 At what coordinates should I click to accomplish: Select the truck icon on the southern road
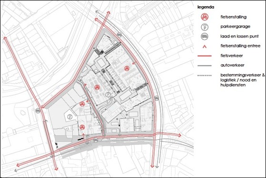pos(96,140)
